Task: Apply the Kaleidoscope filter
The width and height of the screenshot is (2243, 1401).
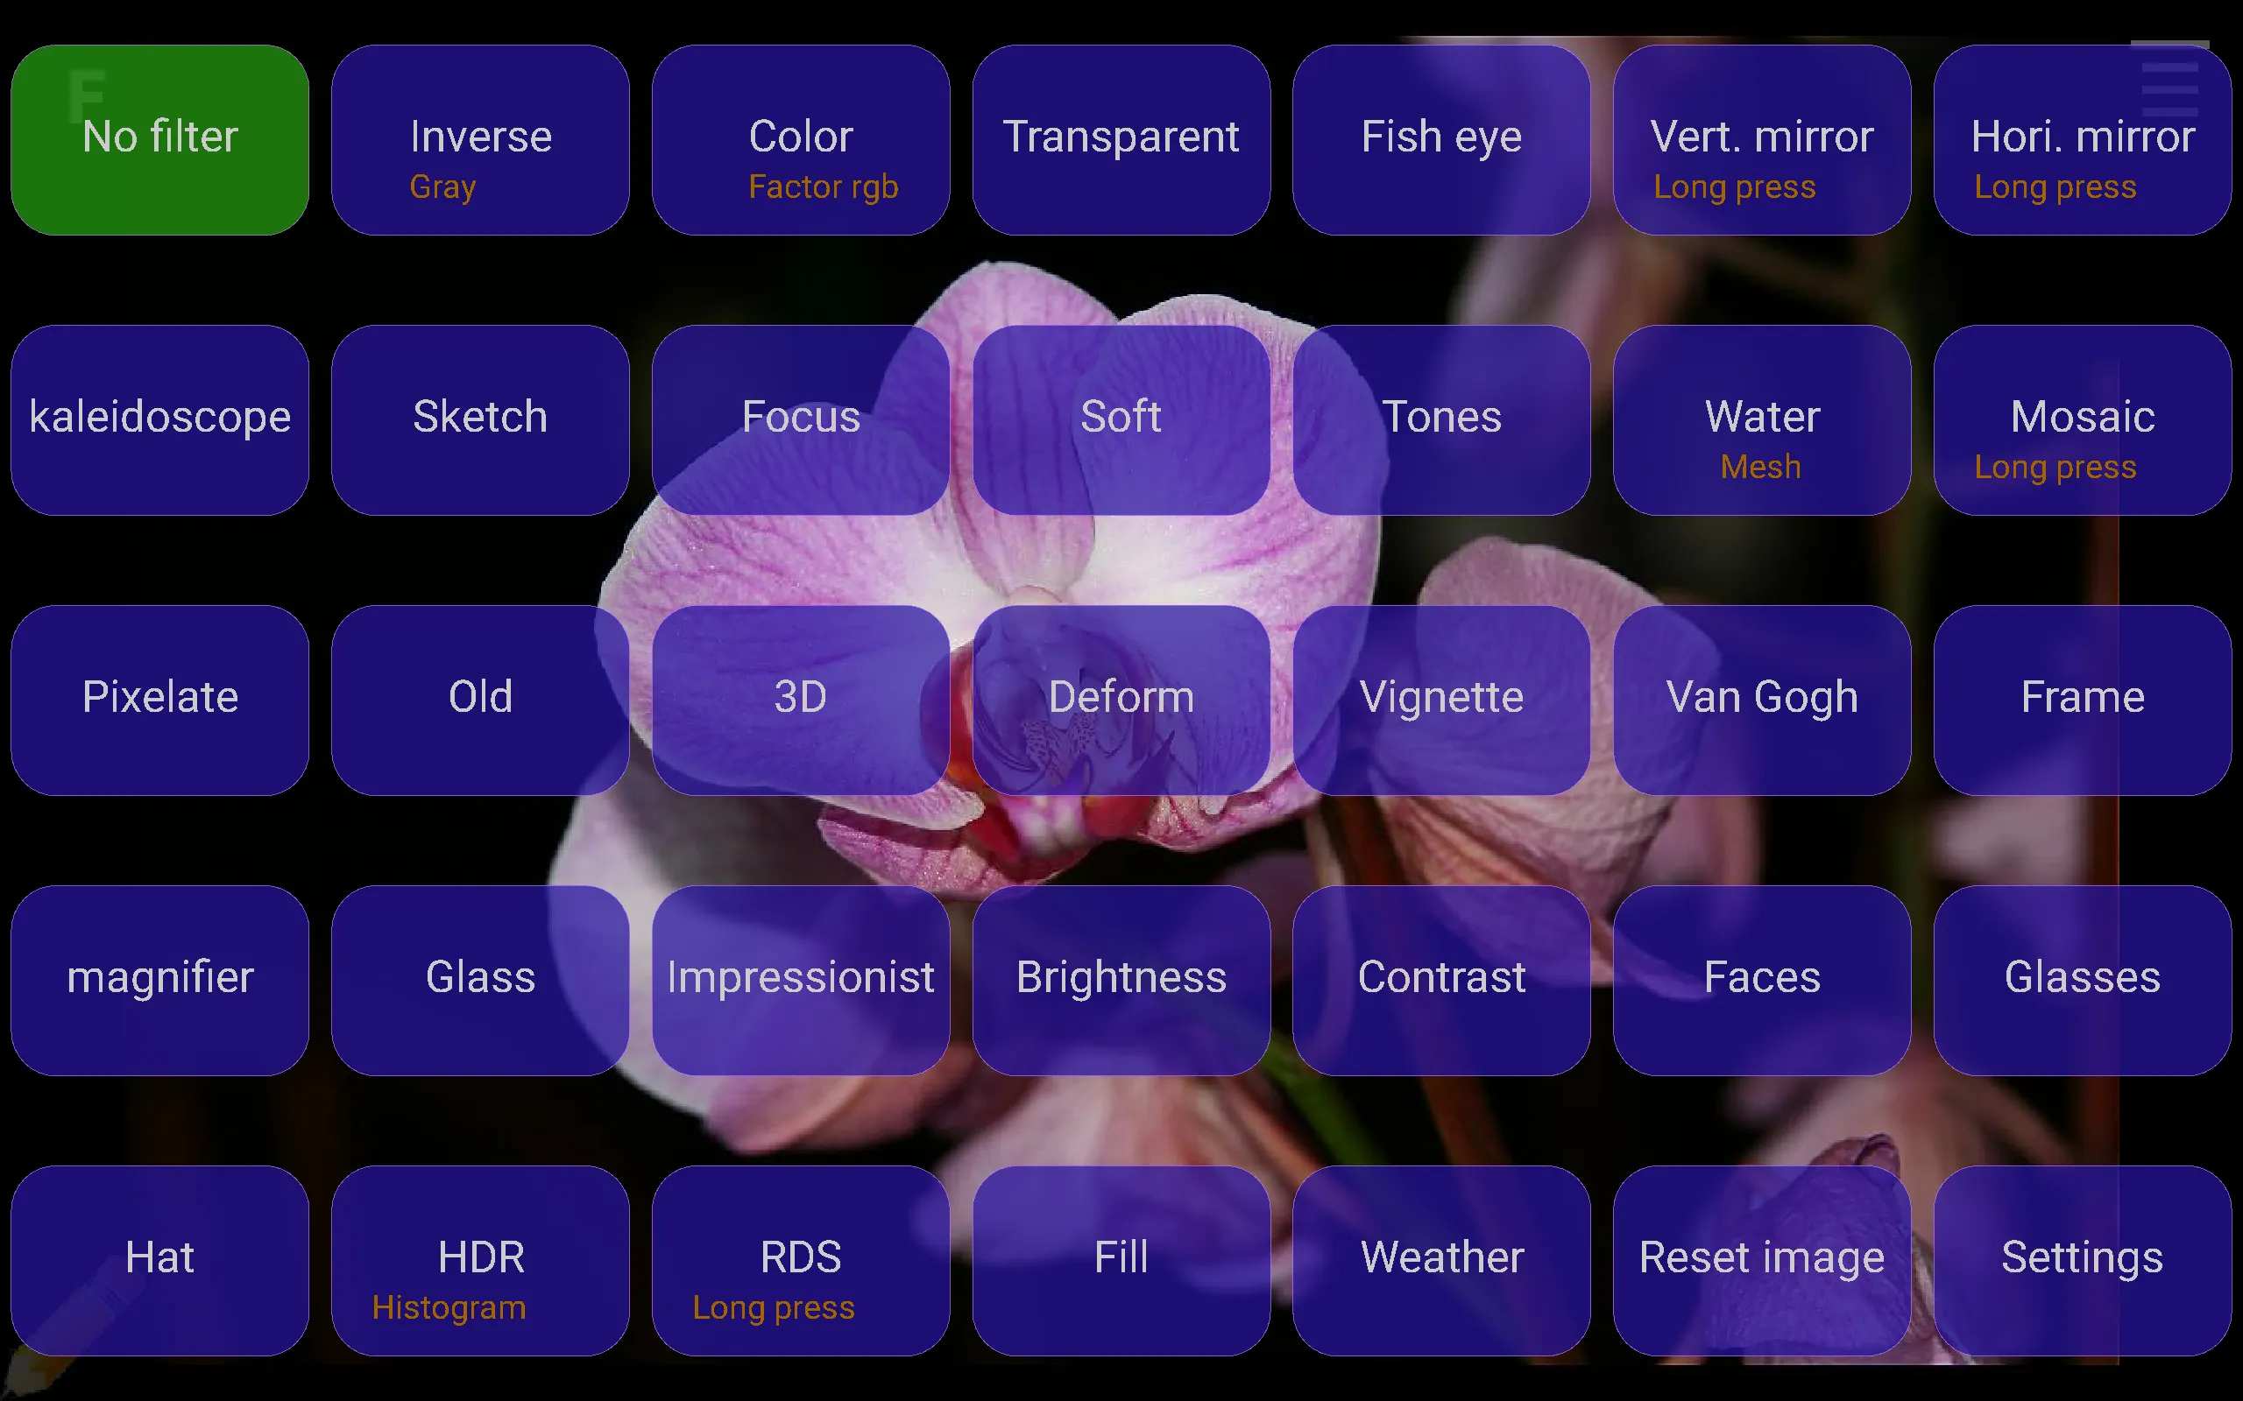Action: [x=159, y=417]
